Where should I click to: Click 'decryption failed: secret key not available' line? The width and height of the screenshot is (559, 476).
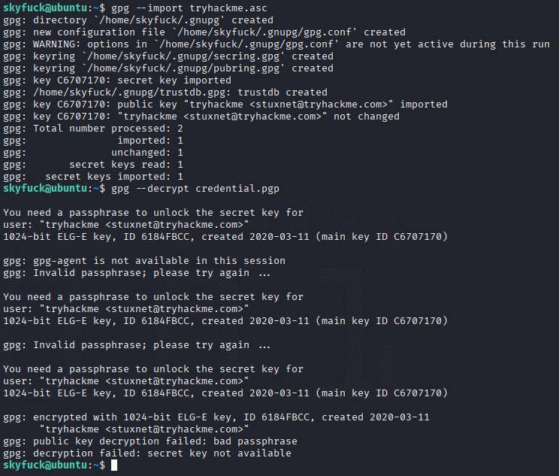click(147, 453)
